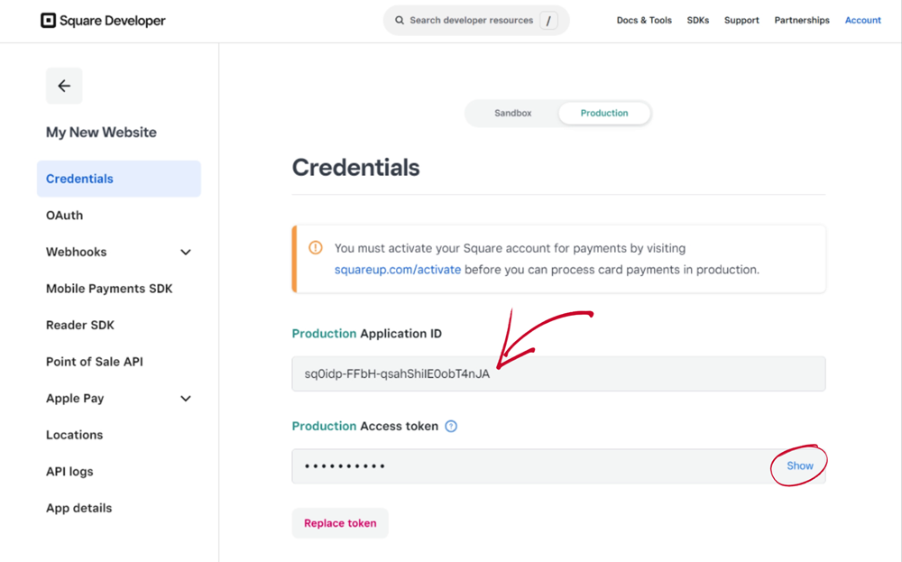Open the OAuth sidebar page
The image size is (902, 562).
[64, 215]
